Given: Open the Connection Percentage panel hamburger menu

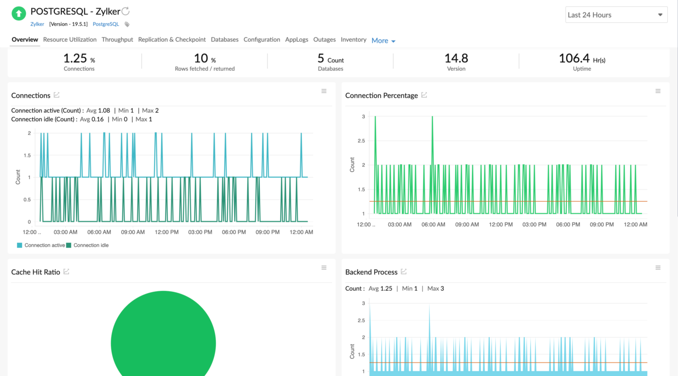Looking at the screenshot, I should (658, 91).
